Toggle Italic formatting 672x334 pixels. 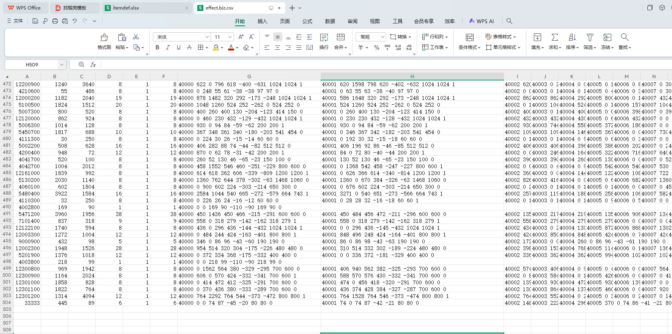pos(168,47)
